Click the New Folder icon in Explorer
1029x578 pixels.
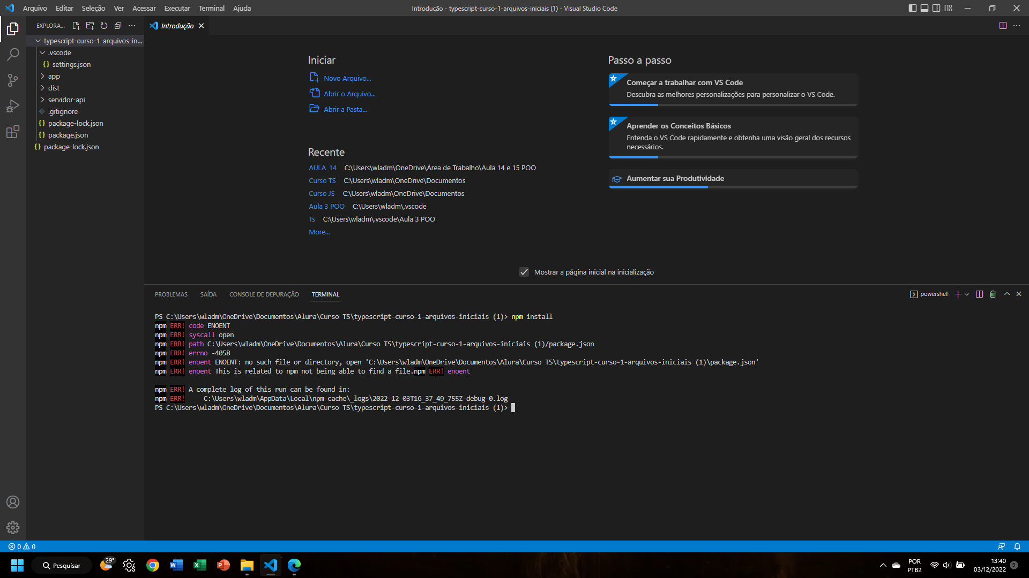90,26
